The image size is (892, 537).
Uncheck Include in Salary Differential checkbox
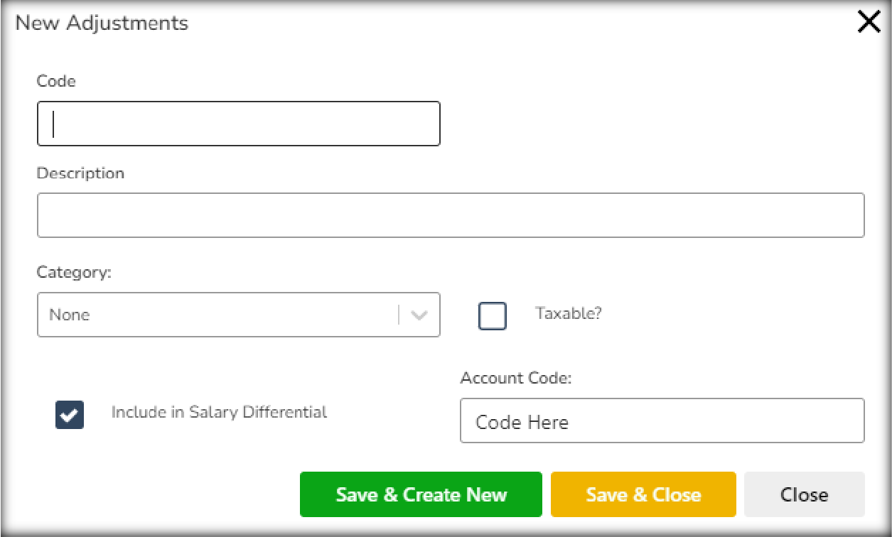(70, 415)
